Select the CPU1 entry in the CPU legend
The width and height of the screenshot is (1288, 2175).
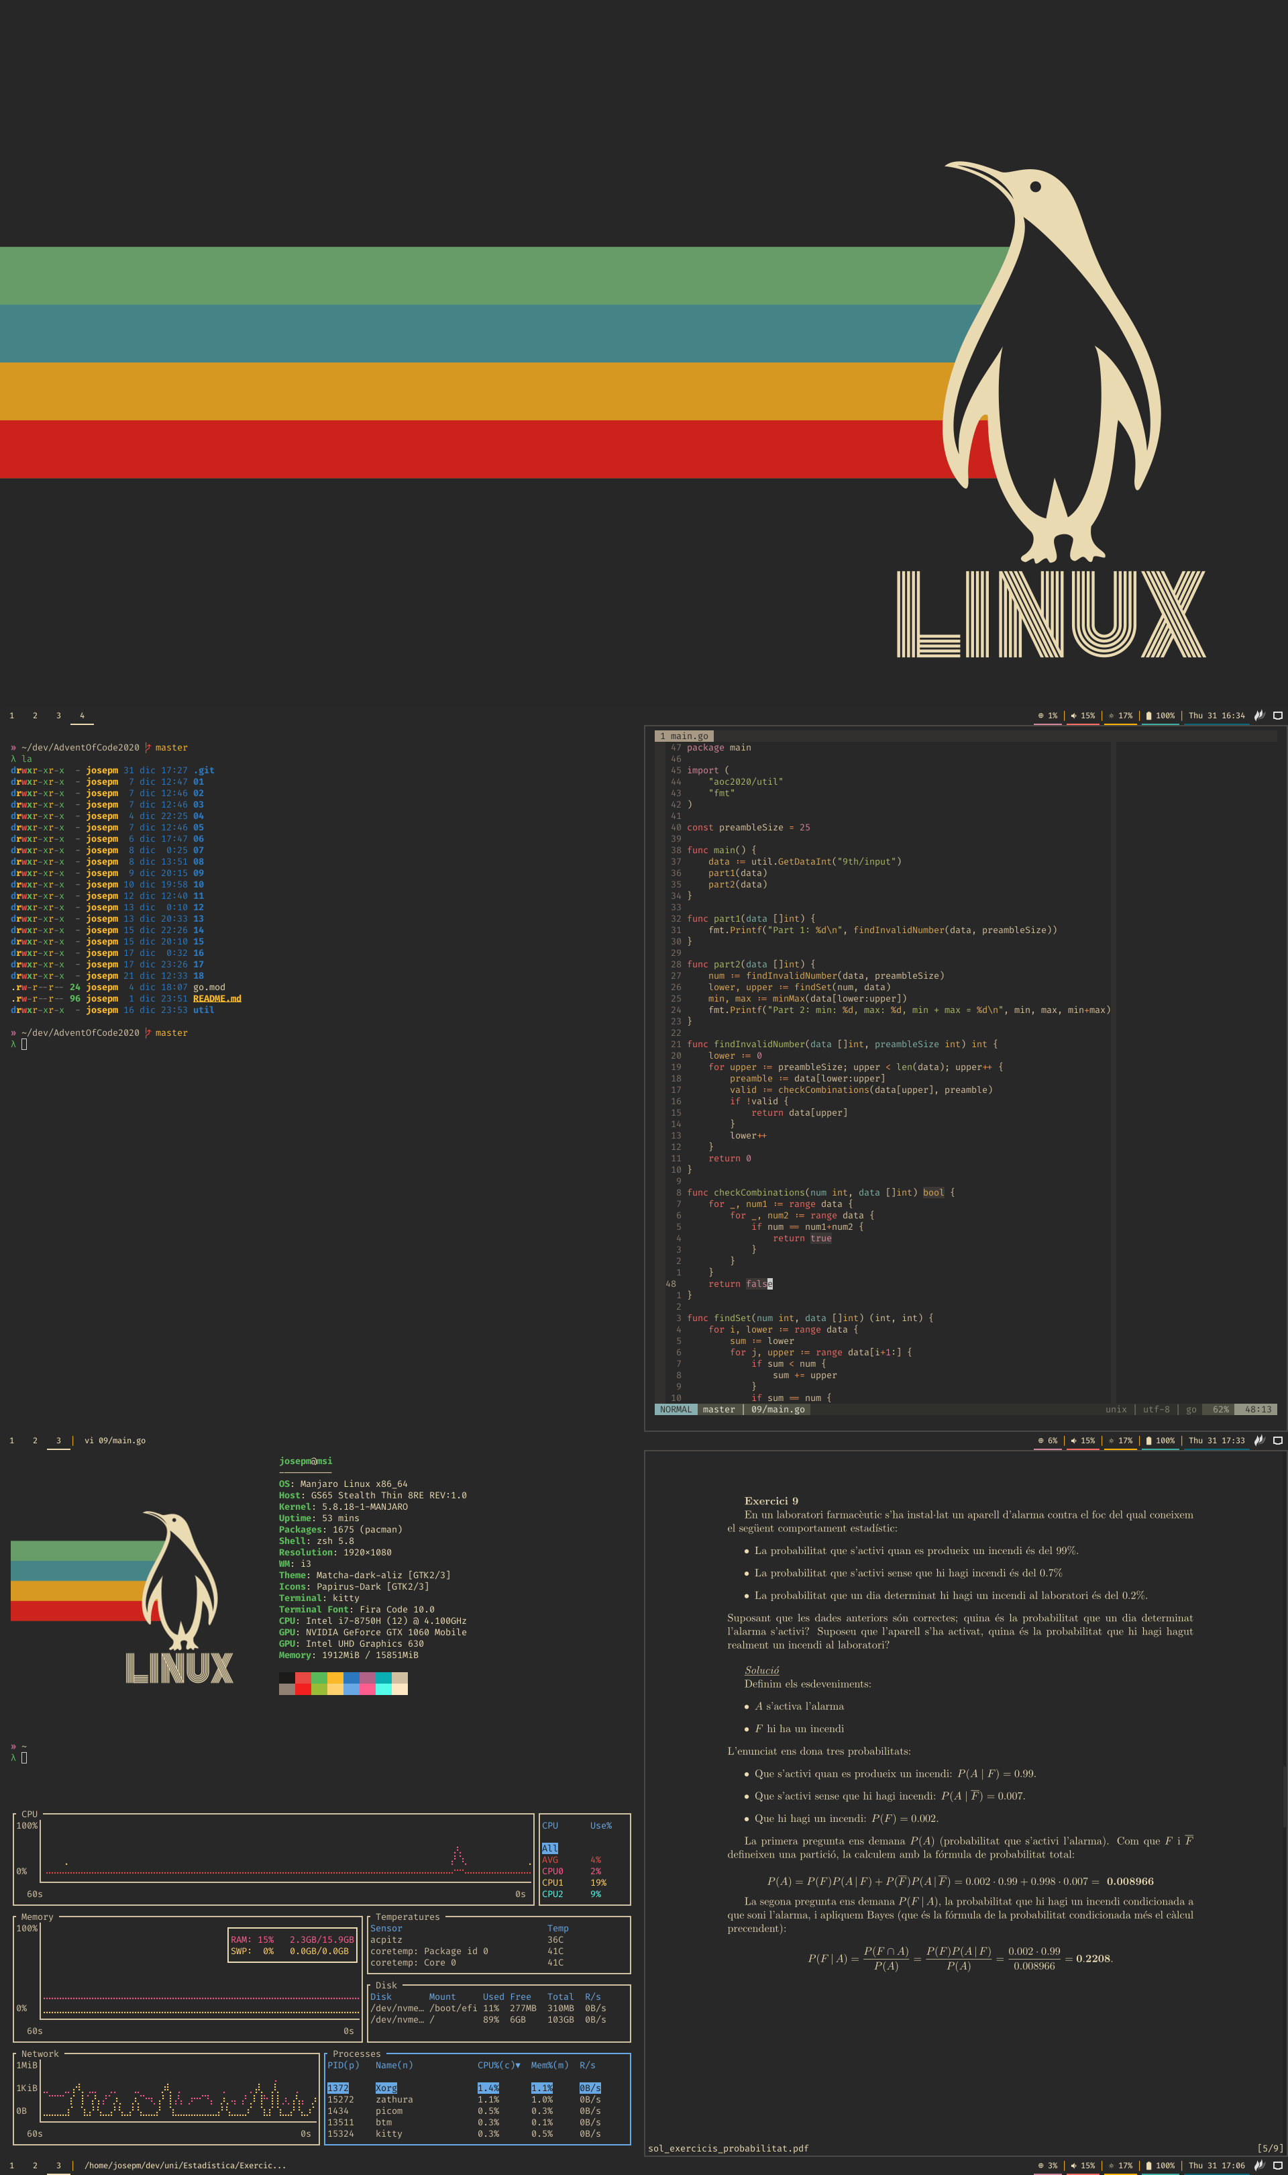[x=553, y=1882]
